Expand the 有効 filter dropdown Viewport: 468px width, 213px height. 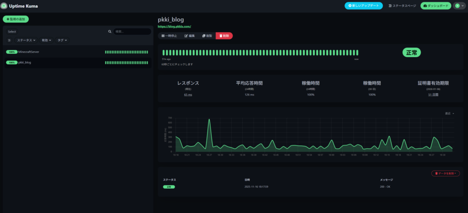pyautogui.click(x=46, y=40)
